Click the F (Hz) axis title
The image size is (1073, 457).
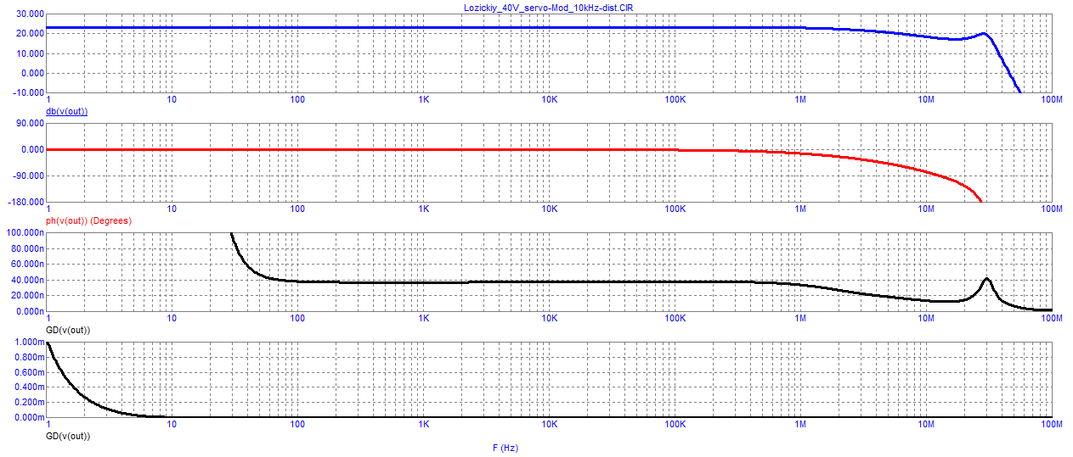point(505,448)
